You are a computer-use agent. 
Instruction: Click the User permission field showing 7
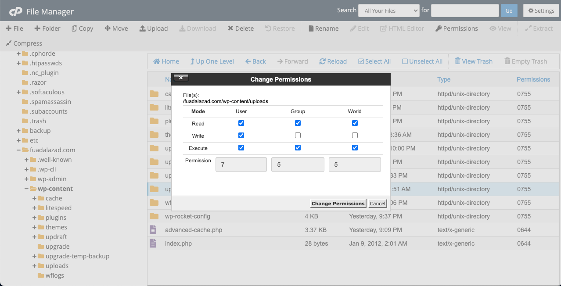click(241, 164)
